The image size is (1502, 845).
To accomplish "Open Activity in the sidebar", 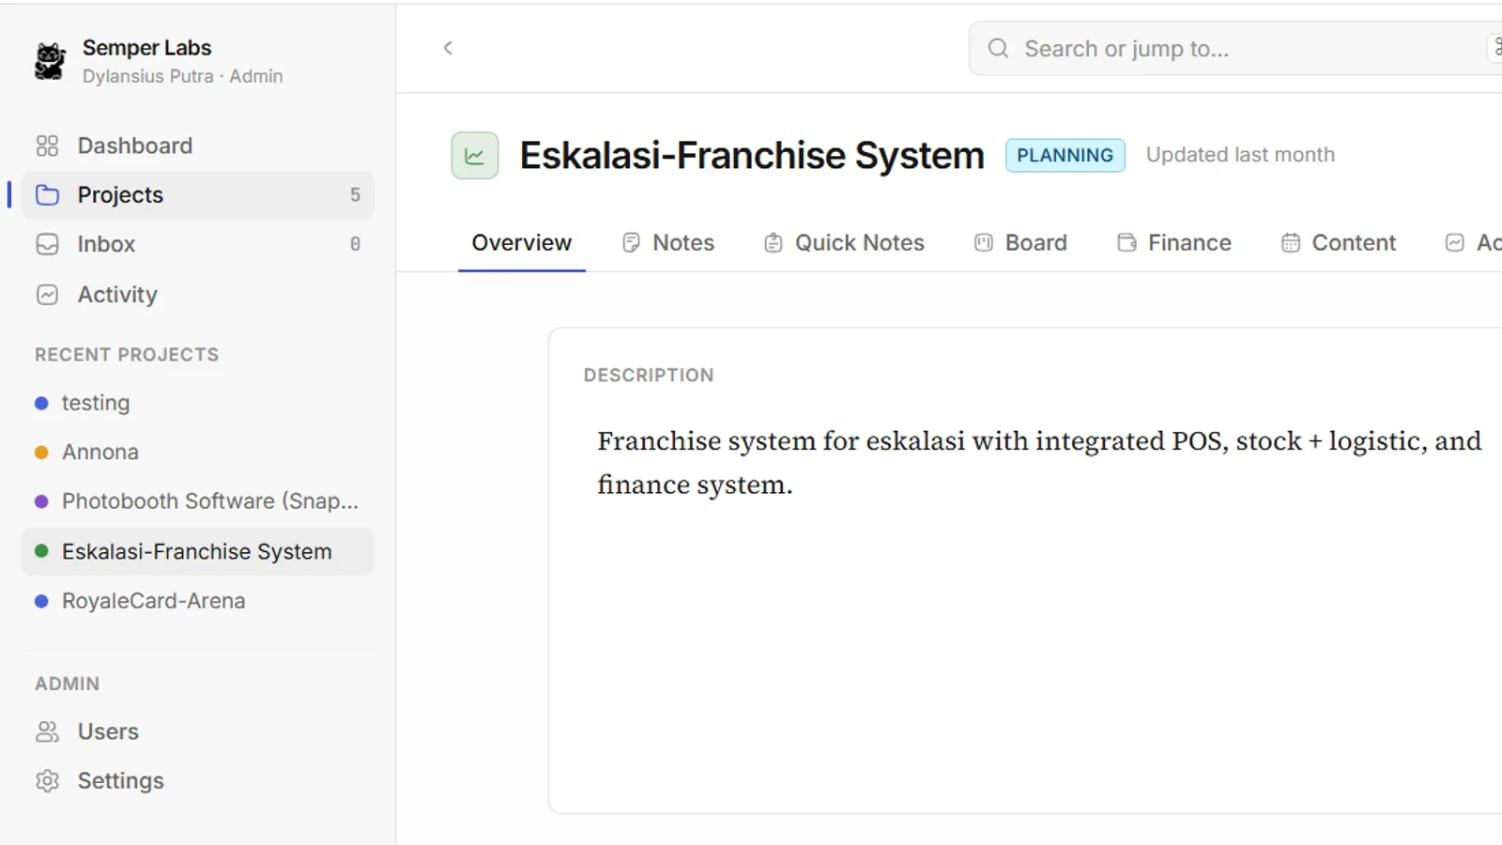I will (197, 295).
